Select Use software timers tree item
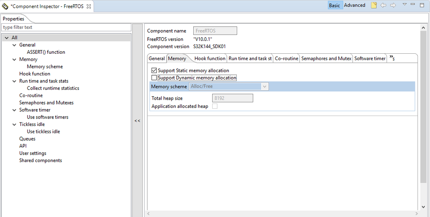Image resolution: width=430 pixels, height=217 pixels. [x=47, y=117]
